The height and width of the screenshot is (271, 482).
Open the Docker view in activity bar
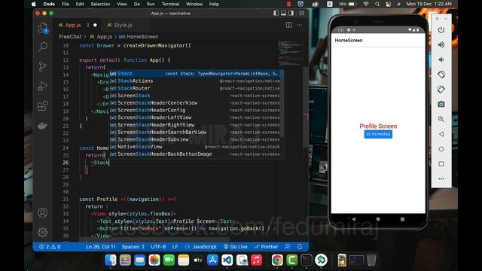[x=42, y=126]
